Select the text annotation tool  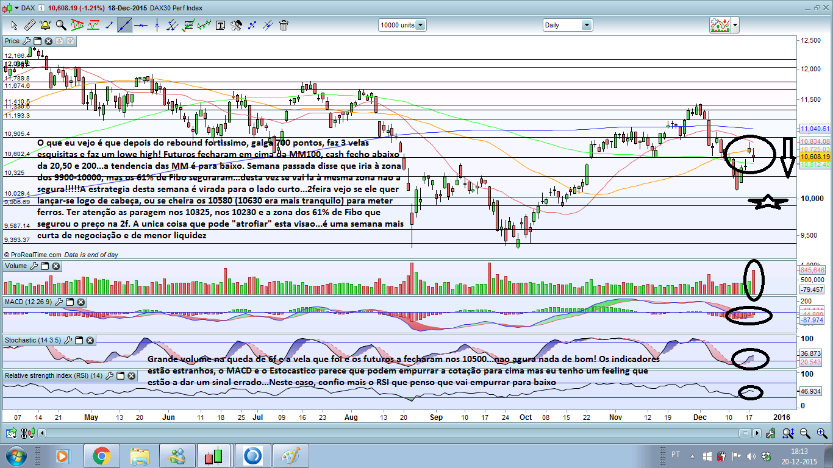click(220, 25)
